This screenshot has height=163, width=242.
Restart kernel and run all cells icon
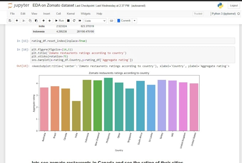[80, 21]
